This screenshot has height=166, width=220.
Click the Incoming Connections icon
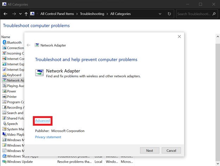pos(5,53)
